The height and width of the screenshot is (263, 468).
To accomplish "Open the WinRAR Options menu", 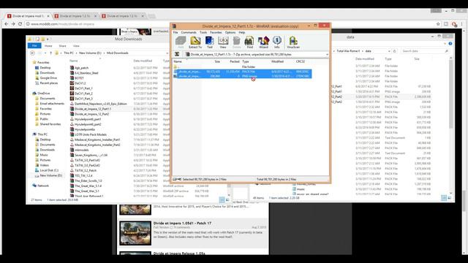I will point(230,32).
